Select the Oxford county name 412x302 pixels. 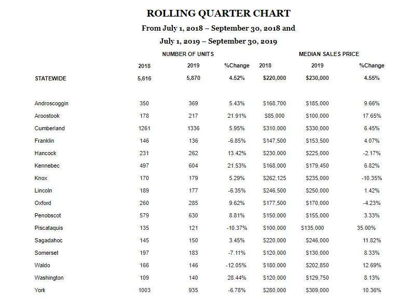click(x=43, y=203)
